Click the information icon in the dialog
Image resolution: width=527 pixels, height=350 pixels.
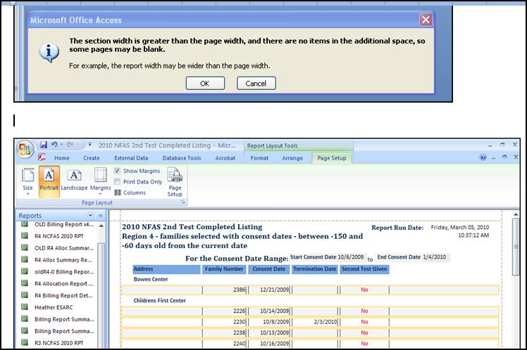(49, 53)
